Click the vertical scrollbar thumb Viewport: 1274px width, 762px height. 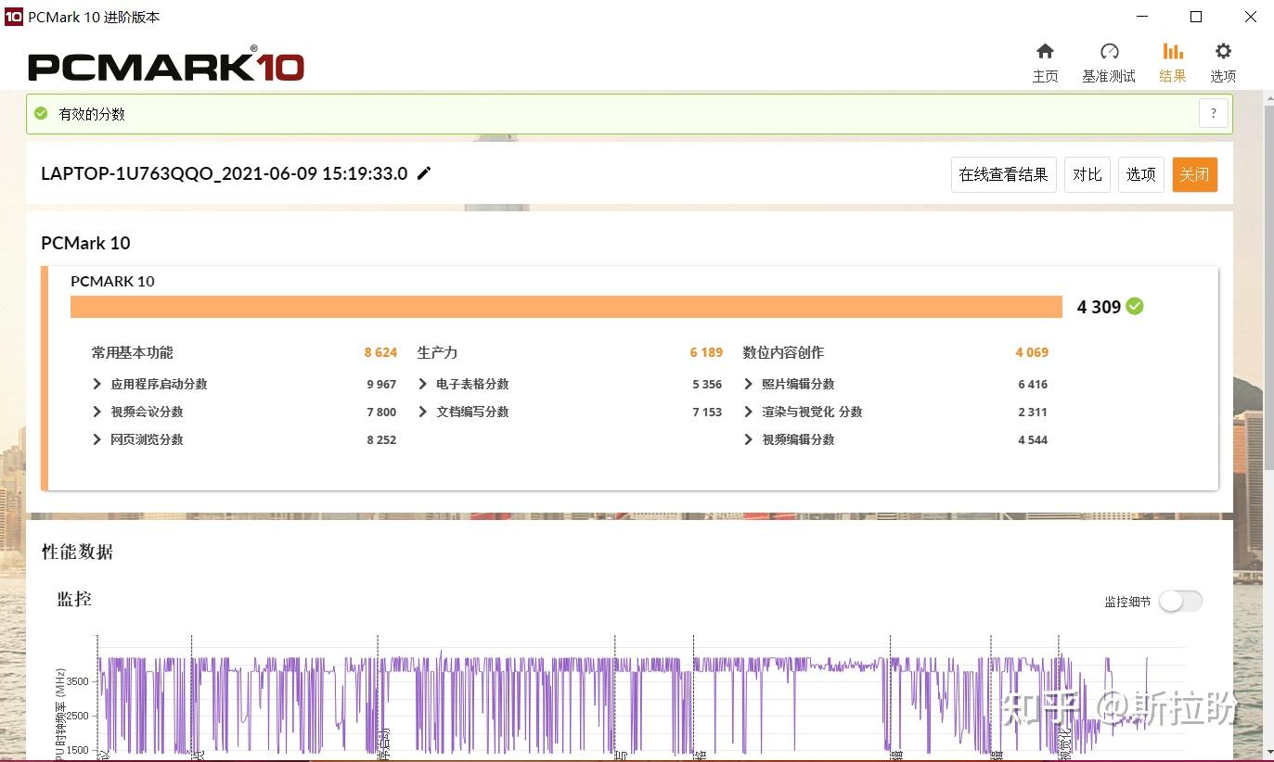coord(1267,287)
